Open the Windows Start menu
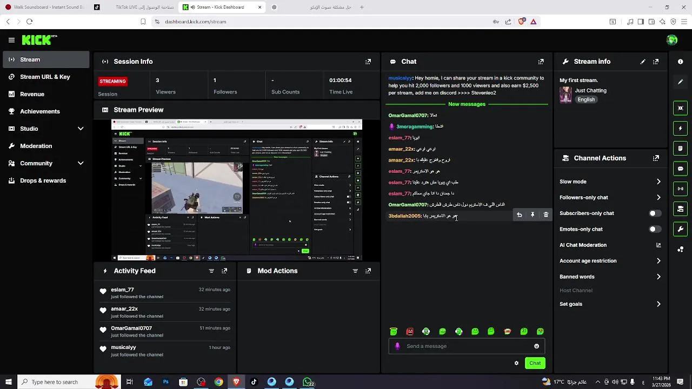This screenshot has width=692, height=389. [8, 382]
